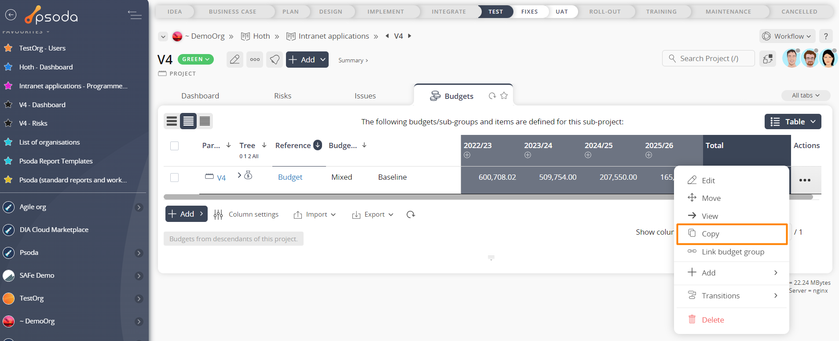Click the edit pencil icon next to V4

(235, 59)
